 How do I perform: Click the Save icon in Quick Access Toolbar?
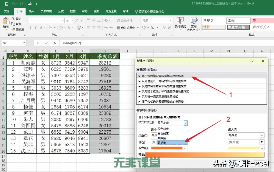pyautogui.click(x=6, y=4)
